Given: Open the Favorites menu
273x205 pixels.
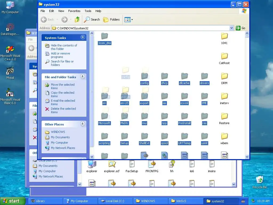Looking at the screenshot, I should (74, 11).
